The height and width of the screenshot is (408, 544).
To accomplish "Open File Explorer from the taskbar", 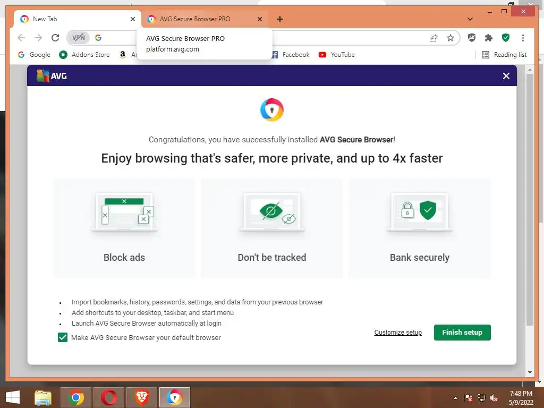I will coord(43,397).
